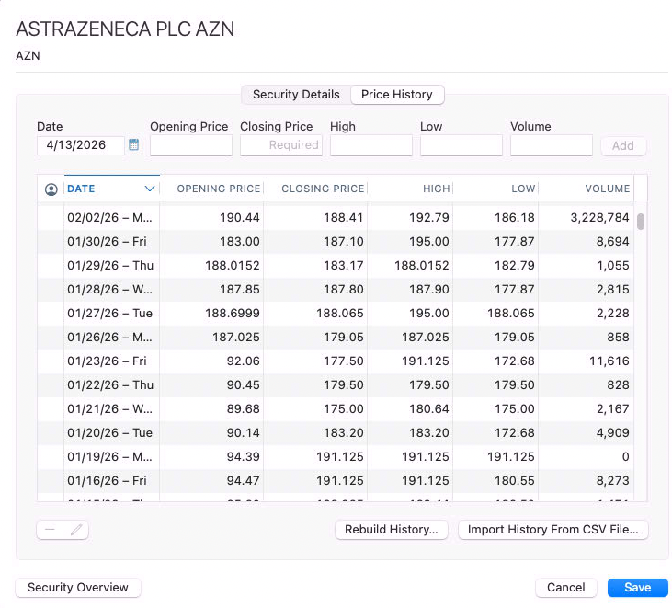672x608 pixels.
Task: Select the 01/26/26 date row
Action: click(336, 338)
